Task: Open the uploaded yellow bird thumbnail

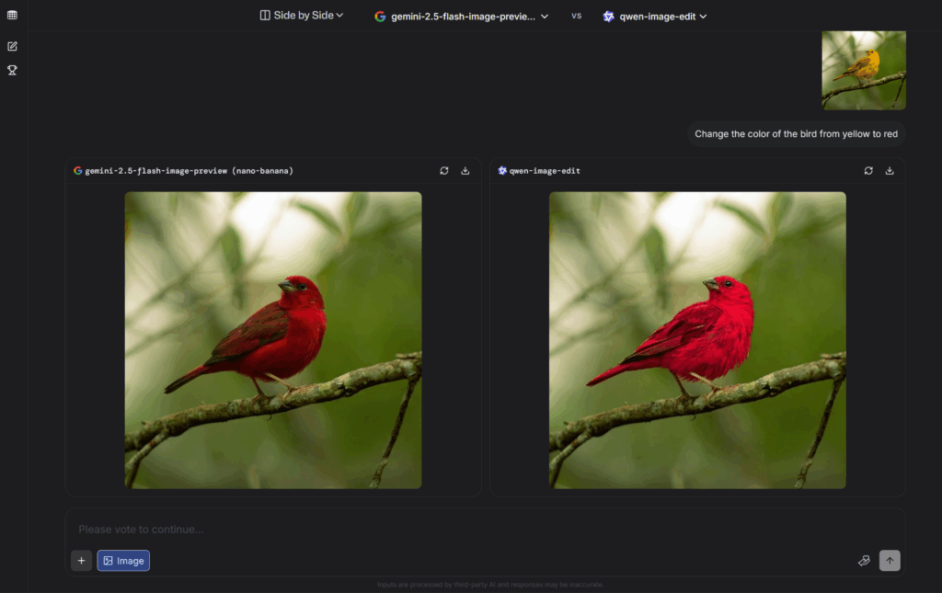Action: coord(863,70)
